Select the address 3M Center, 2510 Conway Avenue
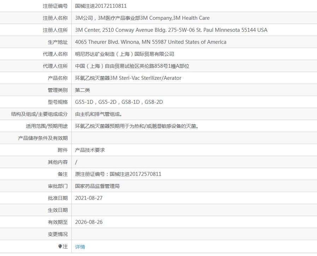 (x=115, y=30)
